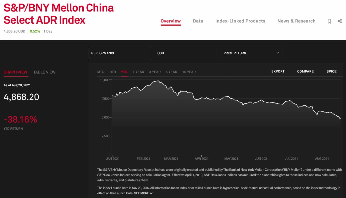Switch to the Data tab
Image resolution: width=346 pixels, height=198 pixels.
(198, 21)
